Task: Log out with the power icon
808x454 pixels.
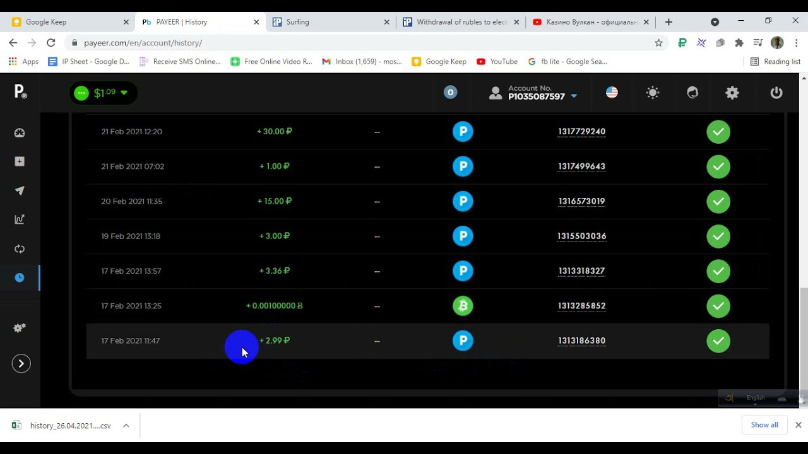Action: [776, 93]
